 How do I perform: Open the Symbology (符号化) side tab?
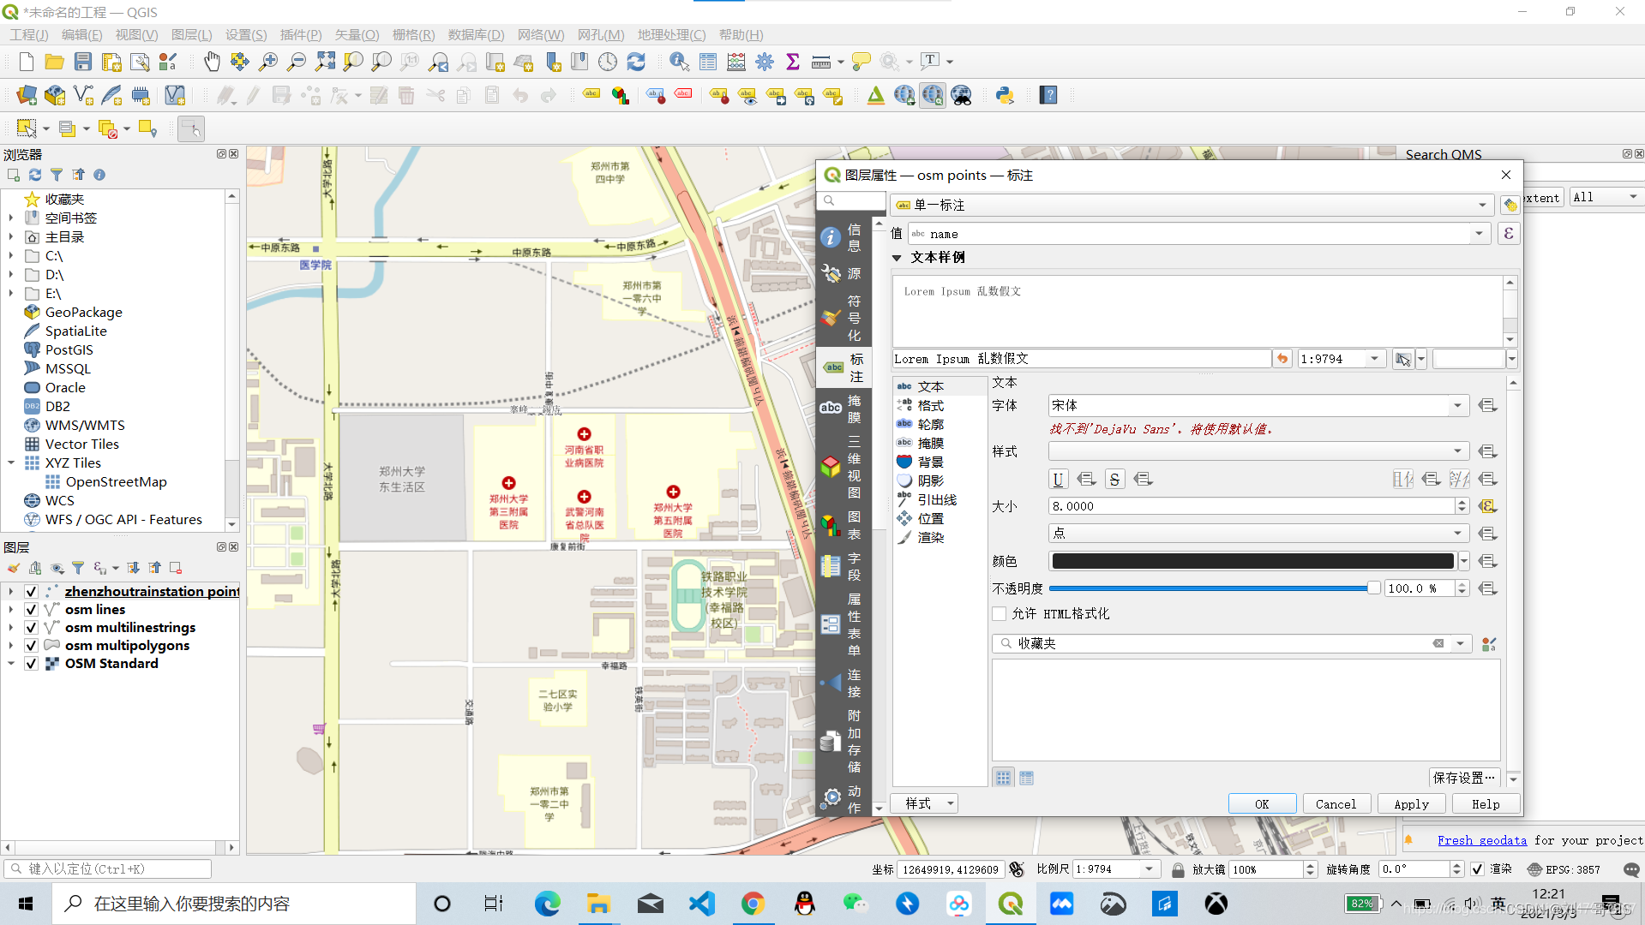click(x=843, y=318)
